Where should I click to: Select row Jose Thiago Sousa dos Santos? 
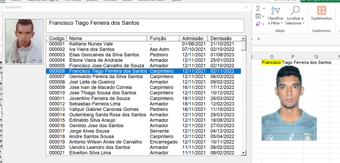pyautogui.click(x=143, y=93)
